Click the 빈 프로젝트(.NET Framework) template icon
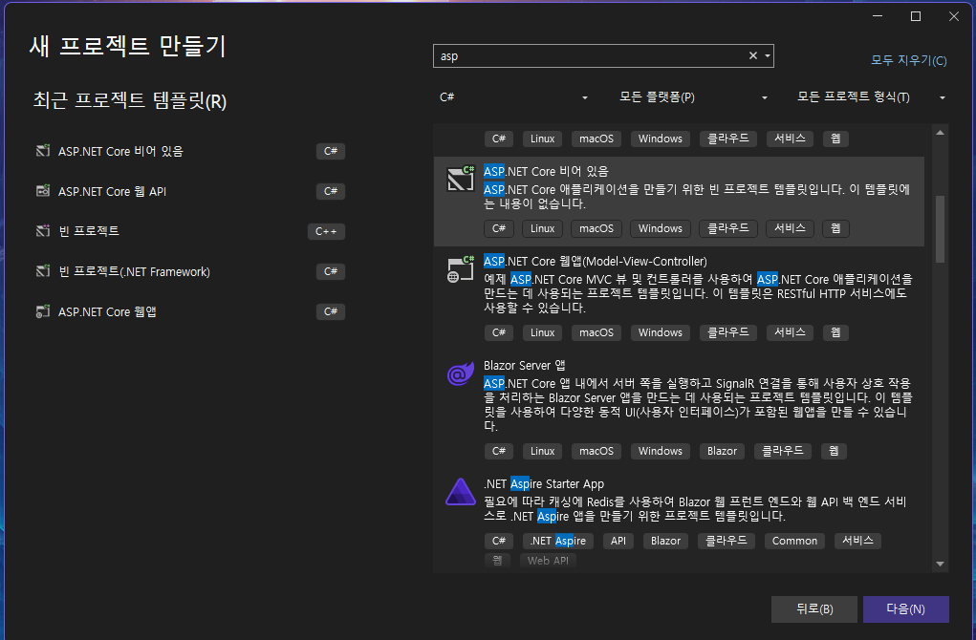 coord(42,271)
